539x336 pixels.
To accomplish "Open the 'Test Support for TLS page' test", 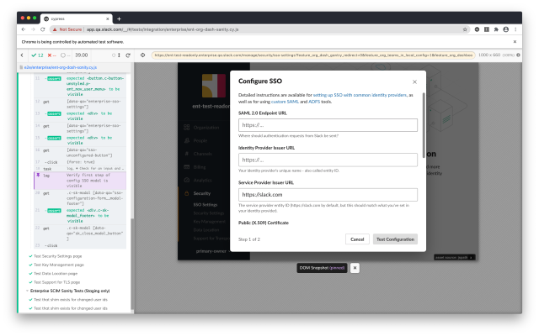I will coord(56,282).
